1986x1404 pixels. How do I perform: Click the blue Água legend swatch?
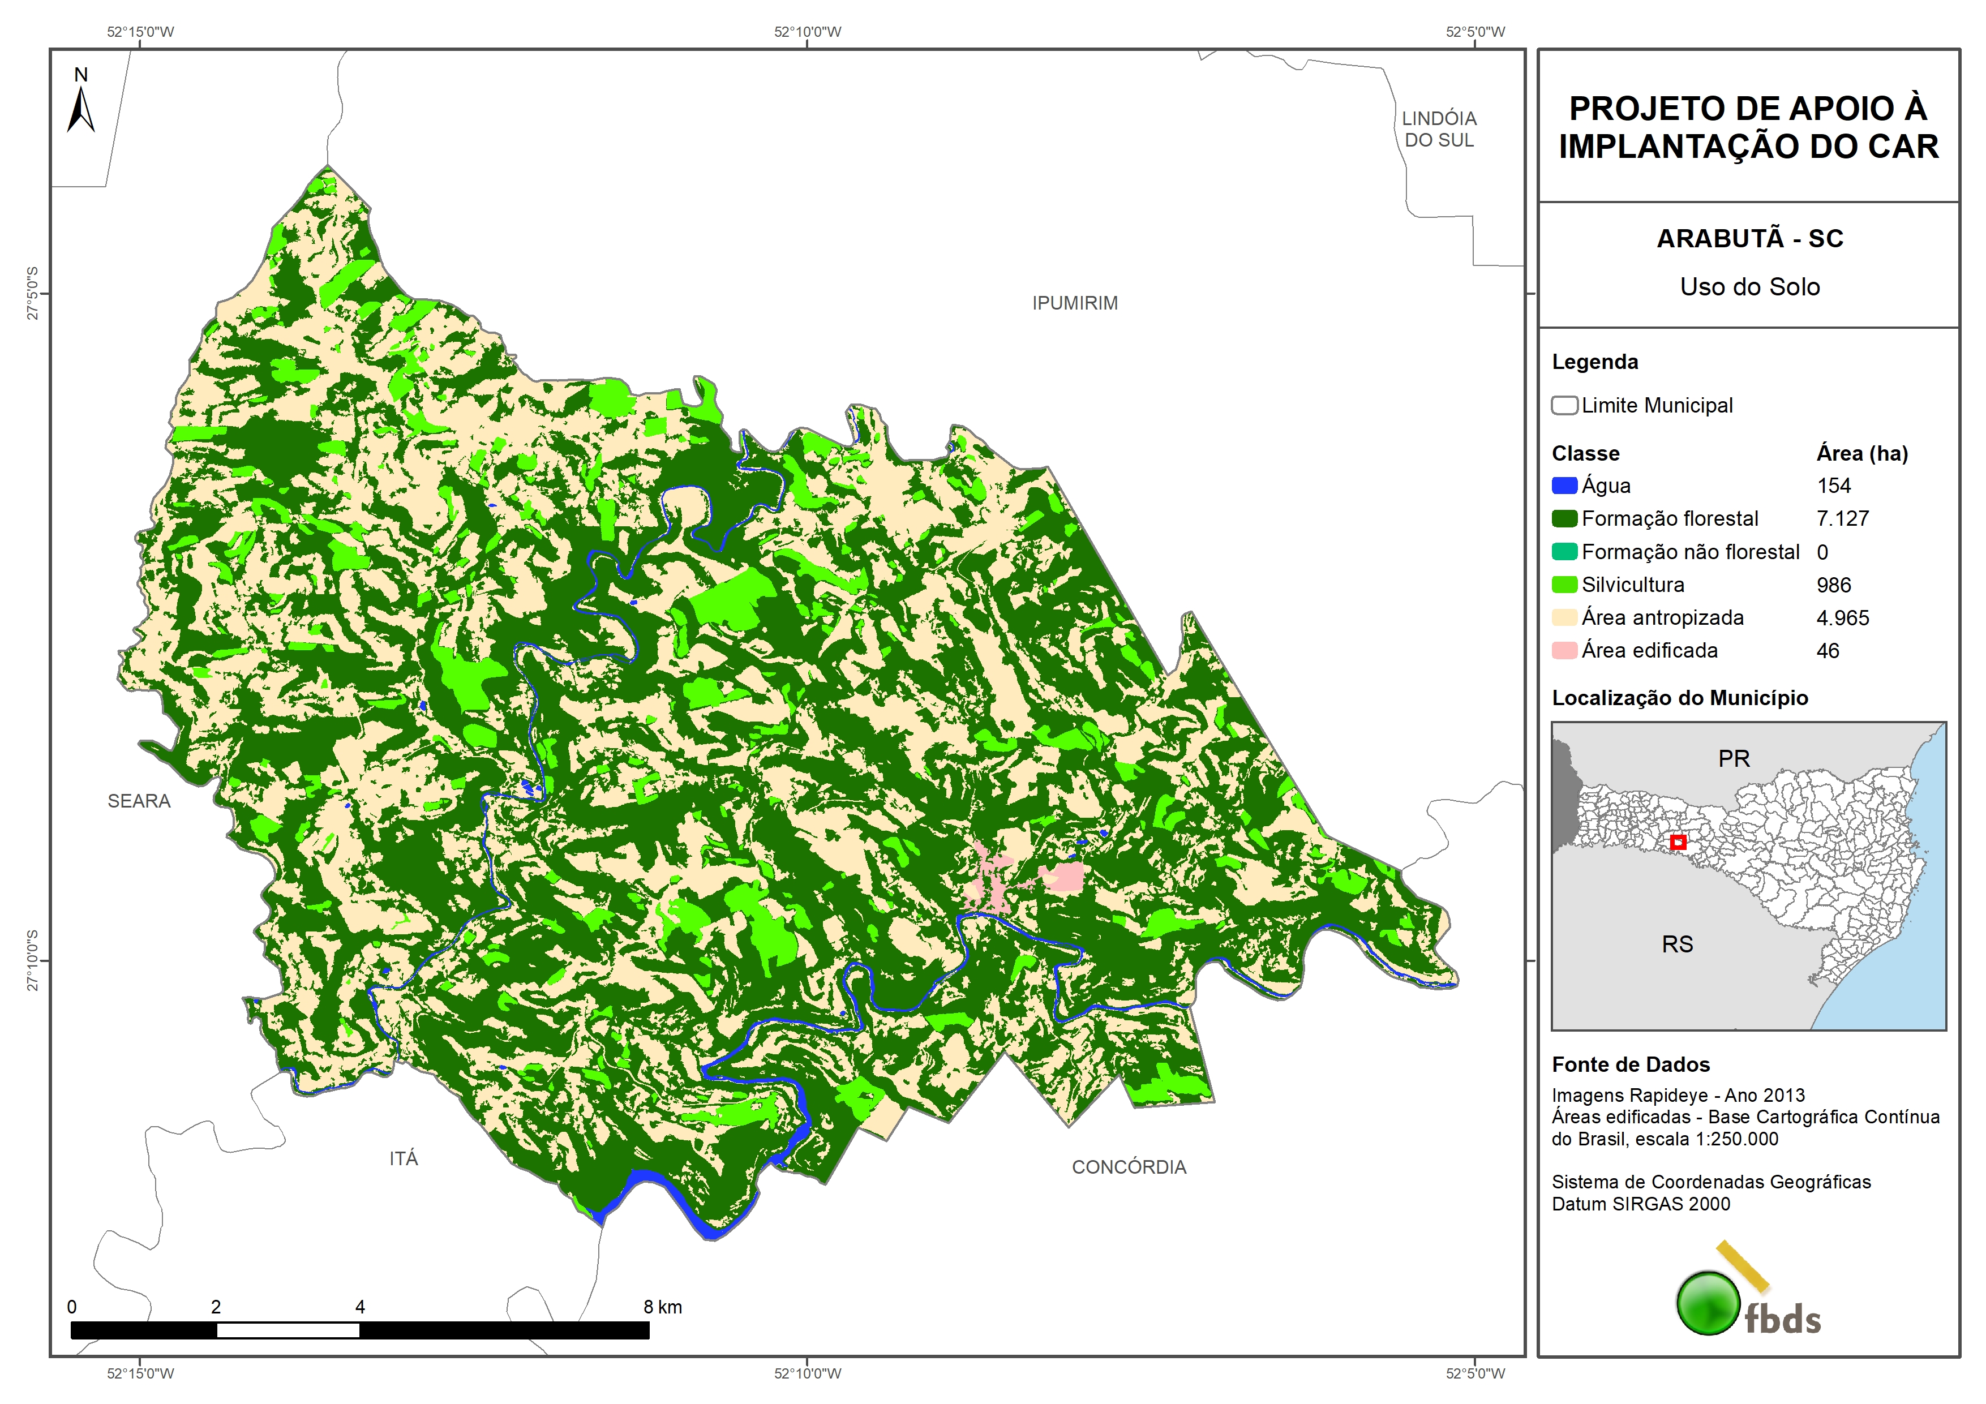(1564, 486)
